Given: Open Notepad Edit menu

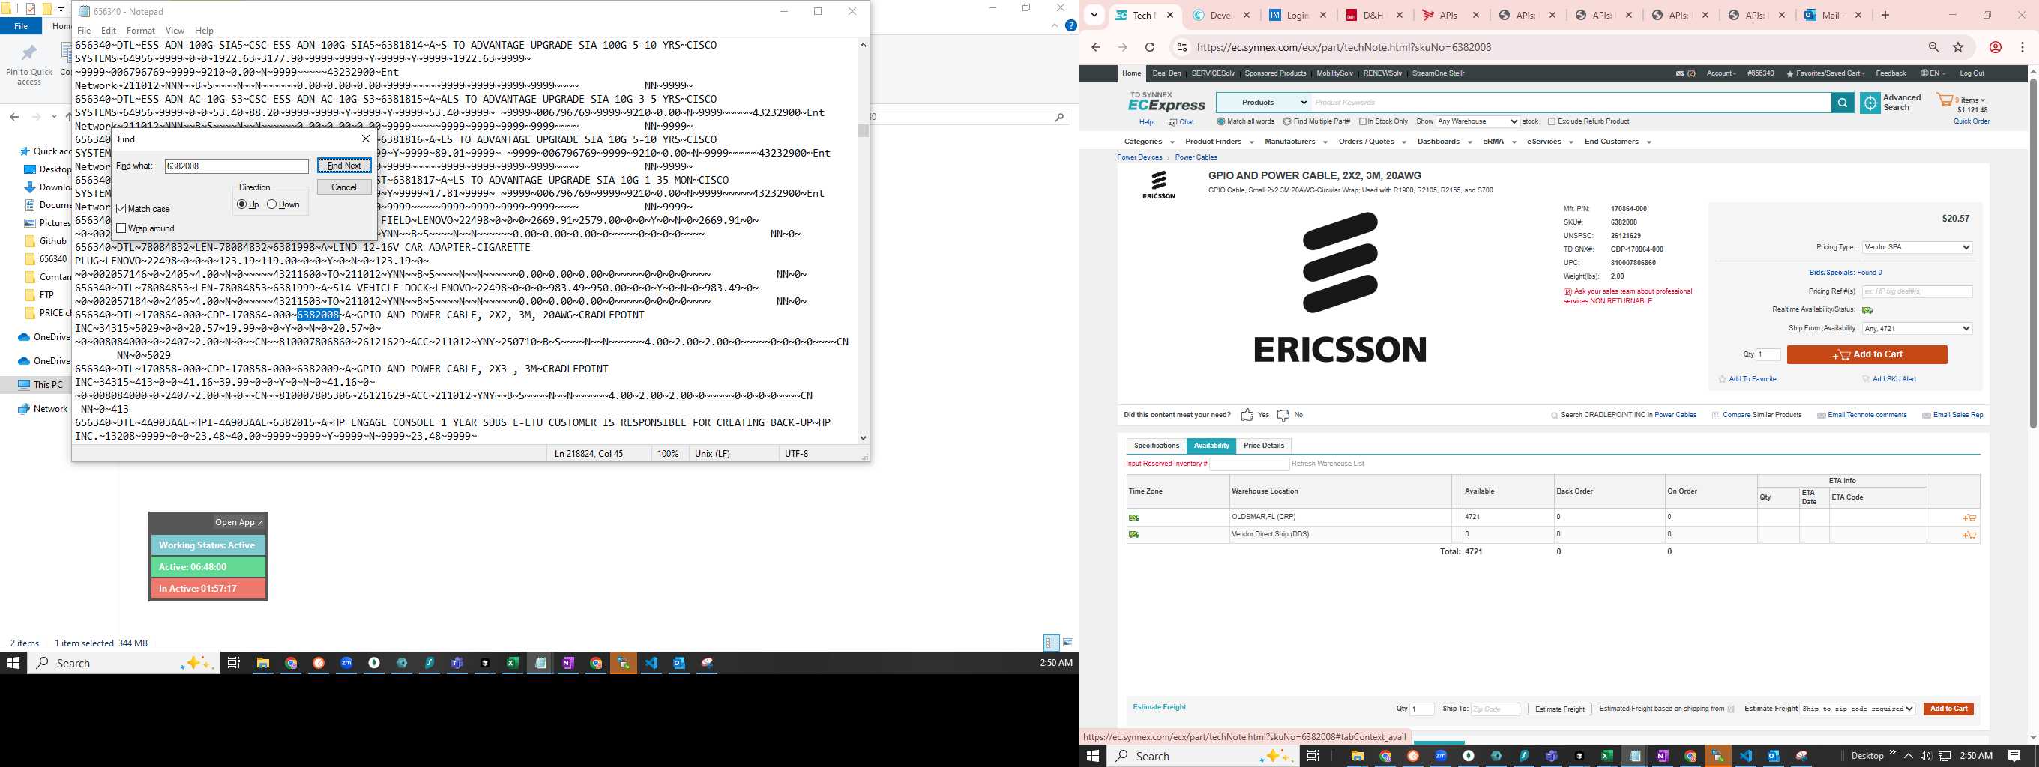Looking at the screenshot, I should pos(109,31).
